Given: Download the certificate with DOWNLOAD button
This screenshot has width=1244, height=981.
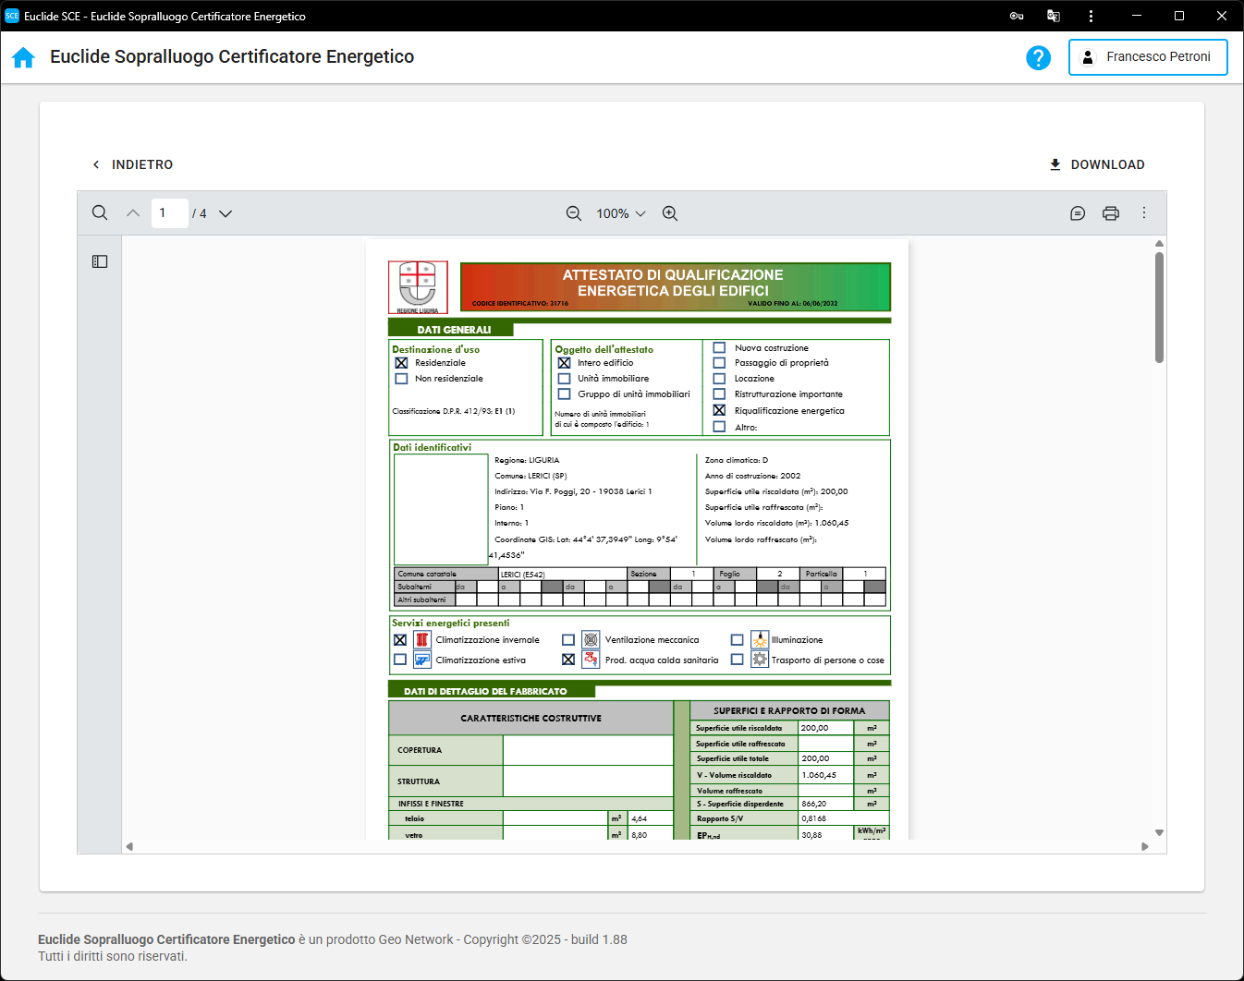Looking at the screenshot, I should point(1097,164).
